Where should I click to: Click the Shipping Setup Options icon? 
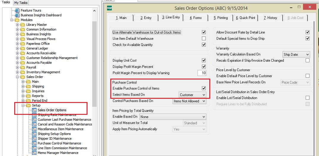click(34, 134)
